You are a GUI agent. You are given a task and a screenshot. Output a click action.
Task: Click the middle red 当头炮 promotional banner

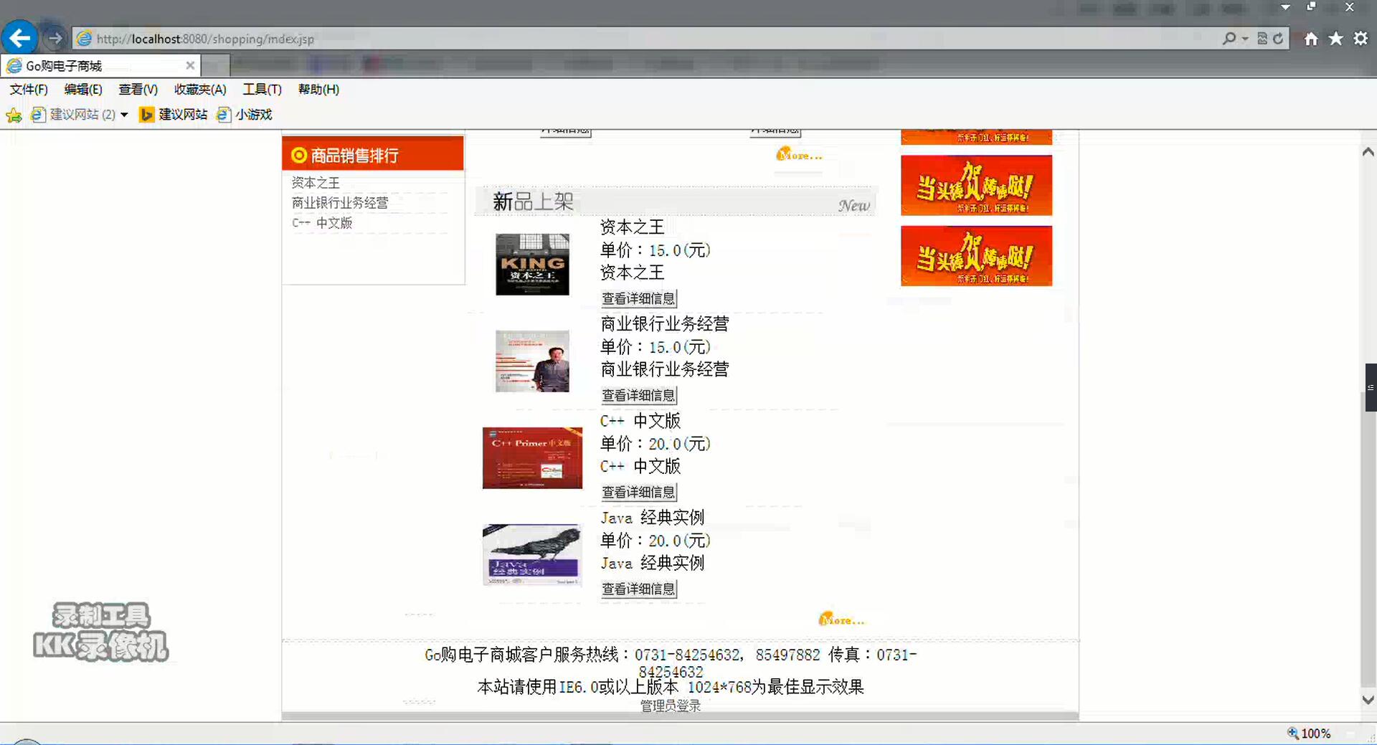(976, 185)
